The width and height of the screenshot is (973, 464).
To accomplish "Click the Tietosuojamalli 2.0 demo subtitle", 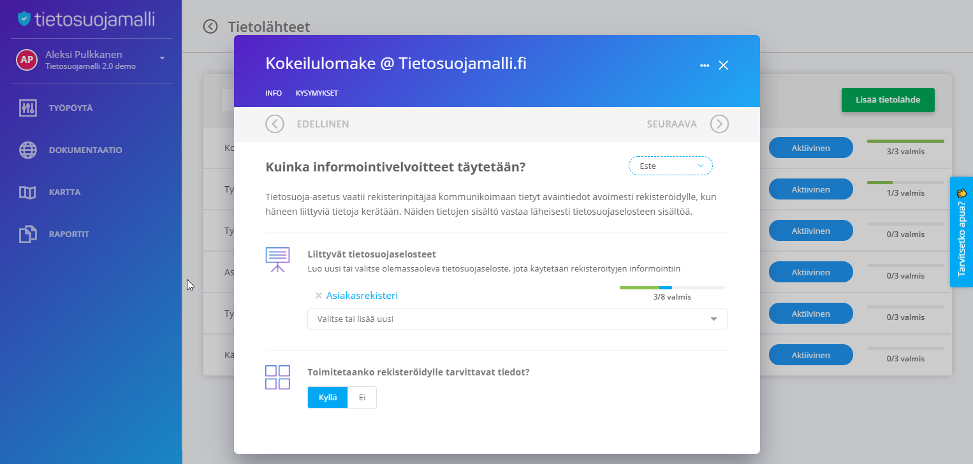I will (91, 66).
